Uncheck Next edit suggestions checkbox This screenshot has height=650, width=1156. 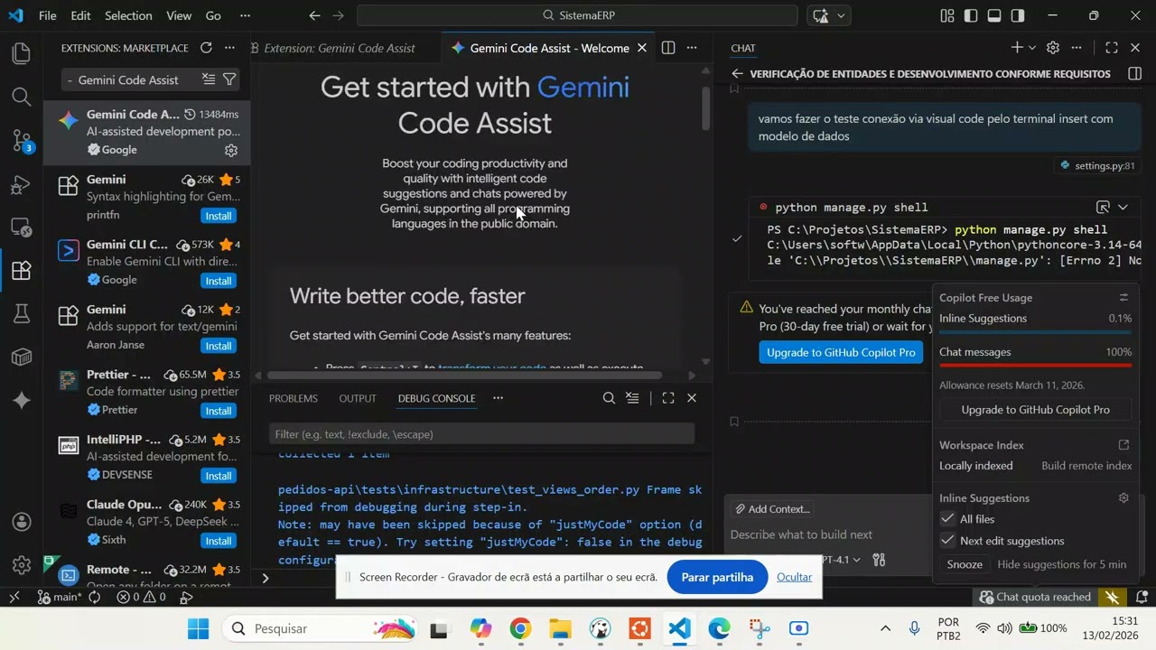pos(947,540)
